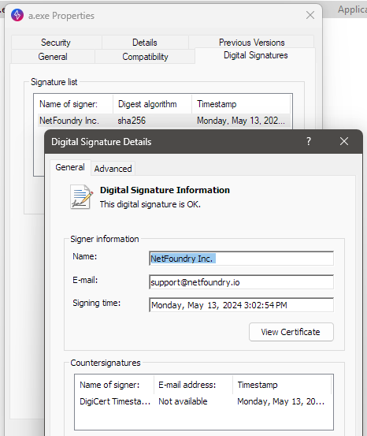Image resolution: width=367 pixels, height=436 pixels.
Task: Click the E-mail field support@netfoundry.io
Action: coord(241,282)
